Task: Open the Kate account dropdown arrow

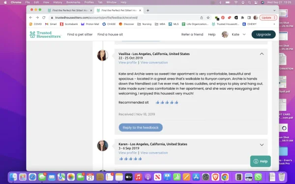Action: [x=244, y=34]
